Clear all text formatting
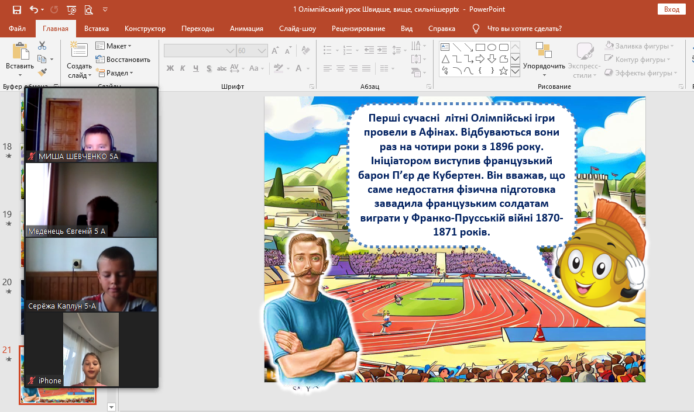 point(305,50)
